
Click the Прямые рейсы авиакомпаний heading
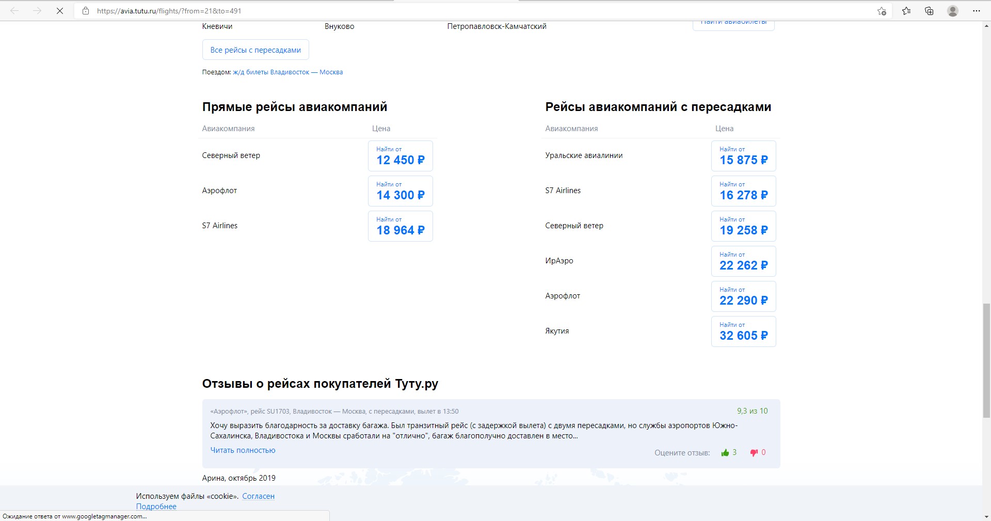[295, 107]
